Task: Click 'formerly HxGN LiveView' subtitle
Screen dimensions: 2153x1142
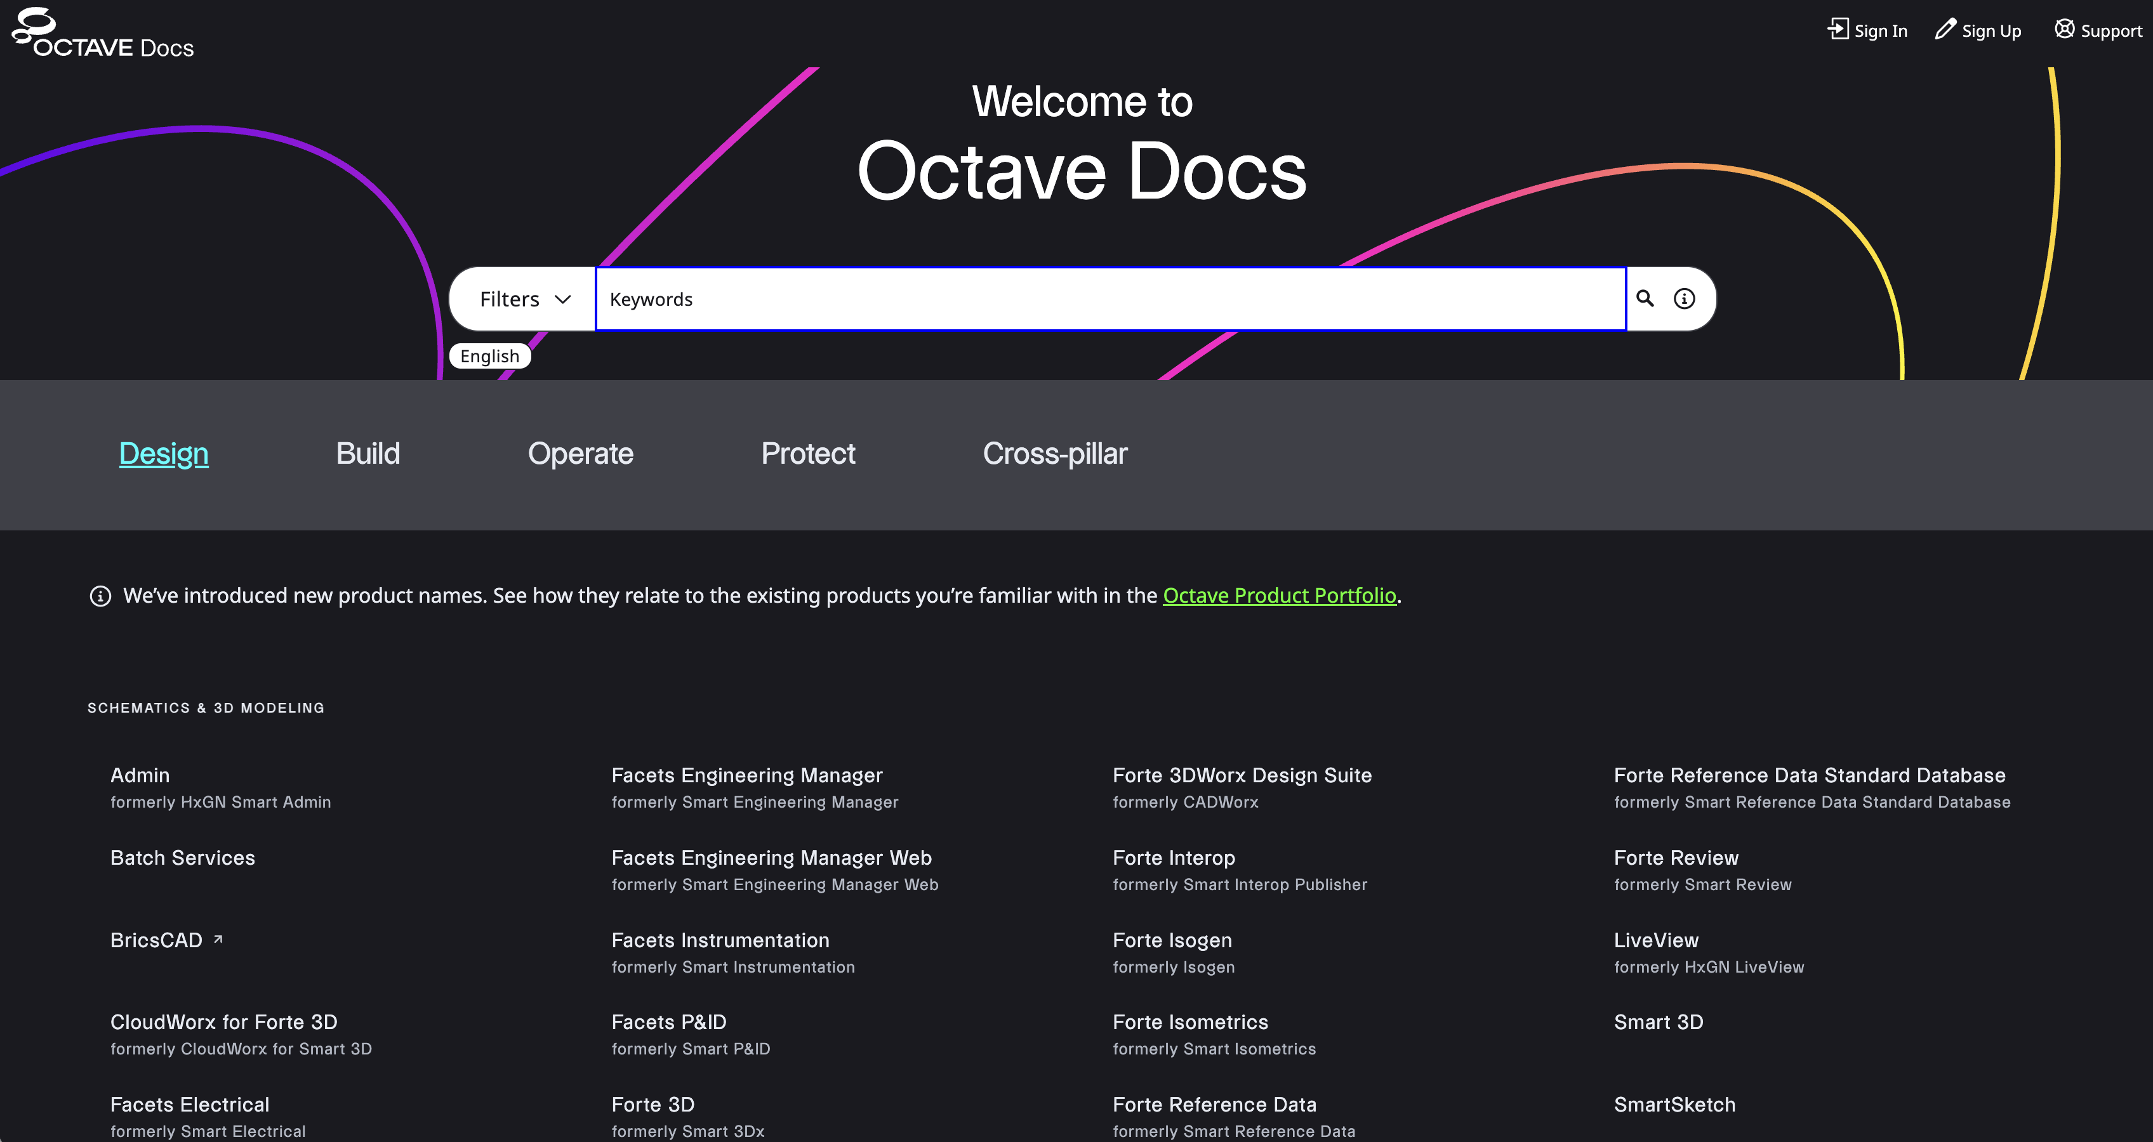Action: pyautogui.click(x=1708, y=966)
